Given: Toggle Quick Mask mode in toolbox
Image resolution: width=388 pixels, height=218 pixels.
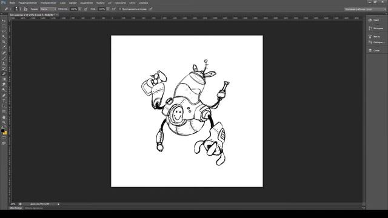Looking at the screenshot, I should coord(4,138).
